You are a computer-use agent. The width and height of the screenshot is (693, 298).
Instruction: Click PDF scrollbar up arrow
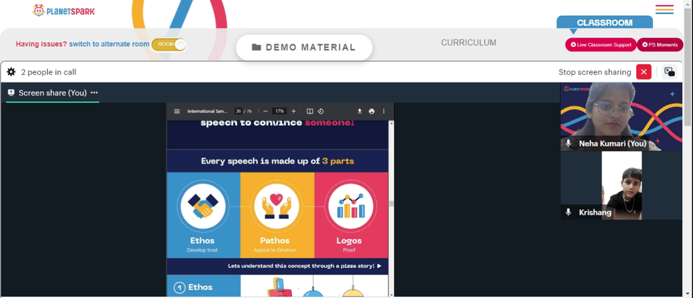391,124
